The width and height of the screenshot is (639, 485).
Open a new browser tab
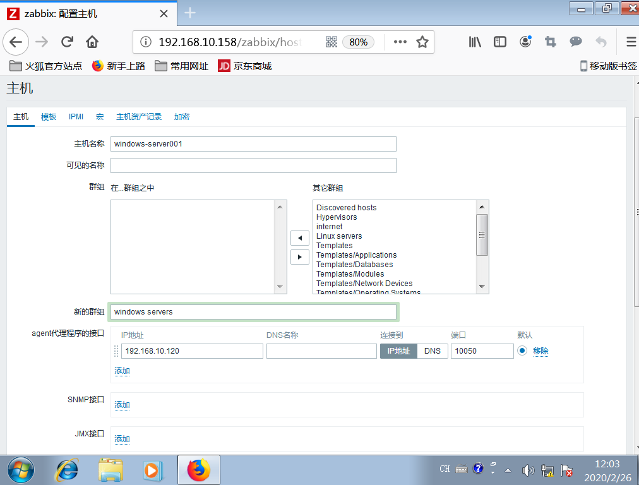[190, 13]
